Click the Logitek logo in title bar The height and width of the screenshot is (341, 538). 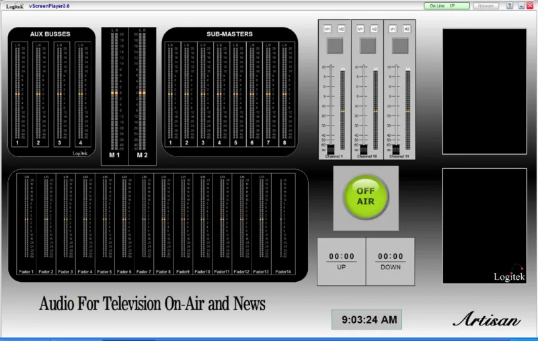14,6
